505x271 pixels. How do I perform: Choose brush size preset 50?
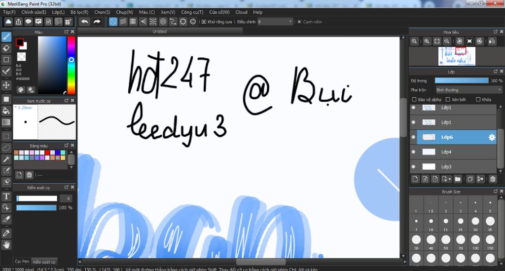click(x=446, y=242)
